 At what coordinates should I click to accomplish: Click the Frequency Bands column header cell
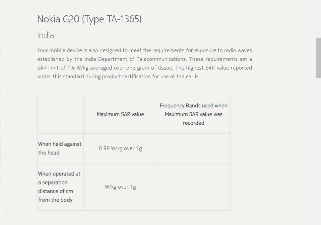click(x=193, y=114)
